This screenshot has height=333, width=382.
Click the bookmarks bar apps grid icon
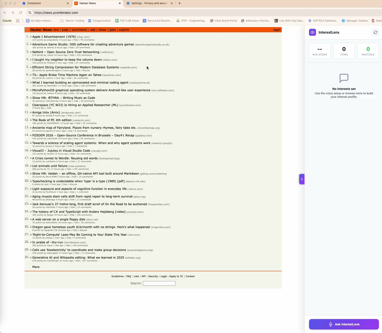click(x=18, y=21)
